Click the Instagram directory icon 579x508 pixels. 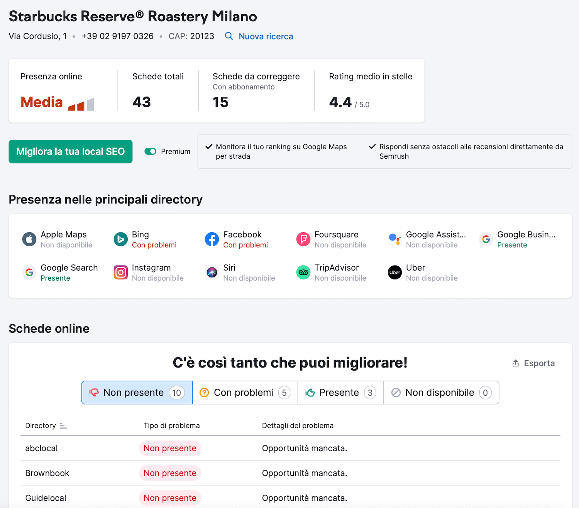[120, 273]
